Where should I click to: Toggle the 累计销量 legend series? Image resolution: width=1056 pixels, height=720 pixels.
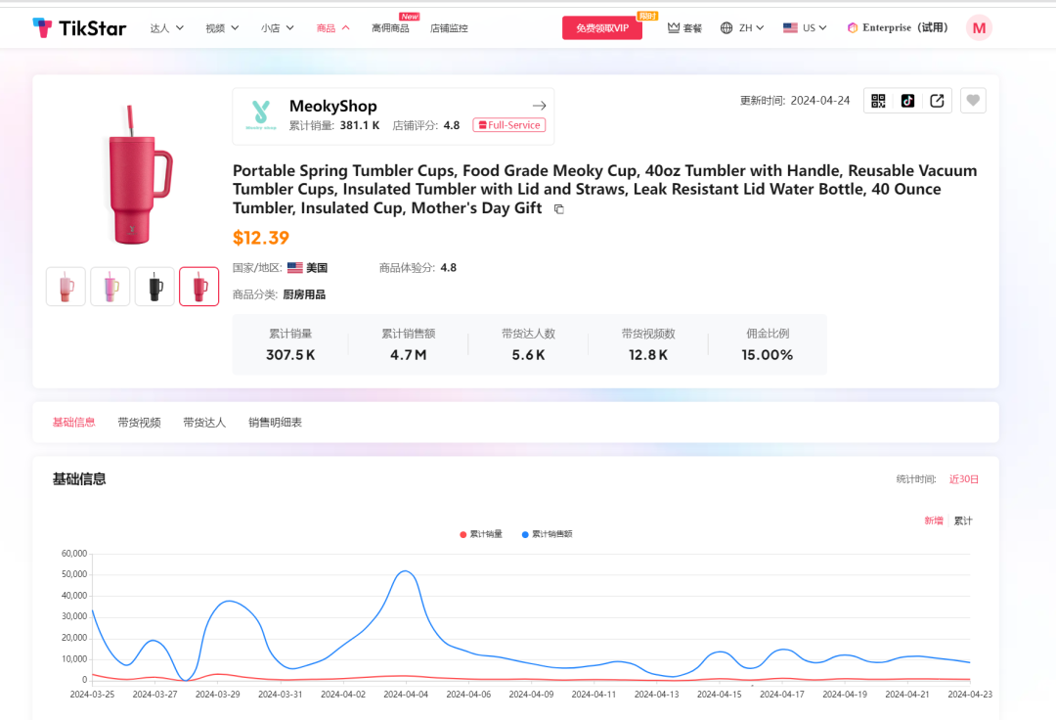[481, 534]
